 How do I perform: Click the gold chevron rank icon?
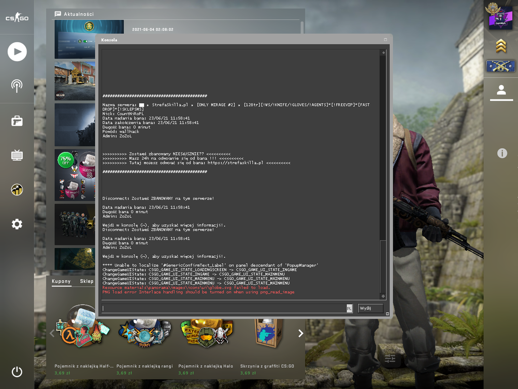501,46
